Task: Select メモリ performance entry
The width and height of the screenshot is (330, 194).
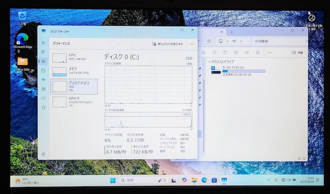Action: (x=74, y=72)
